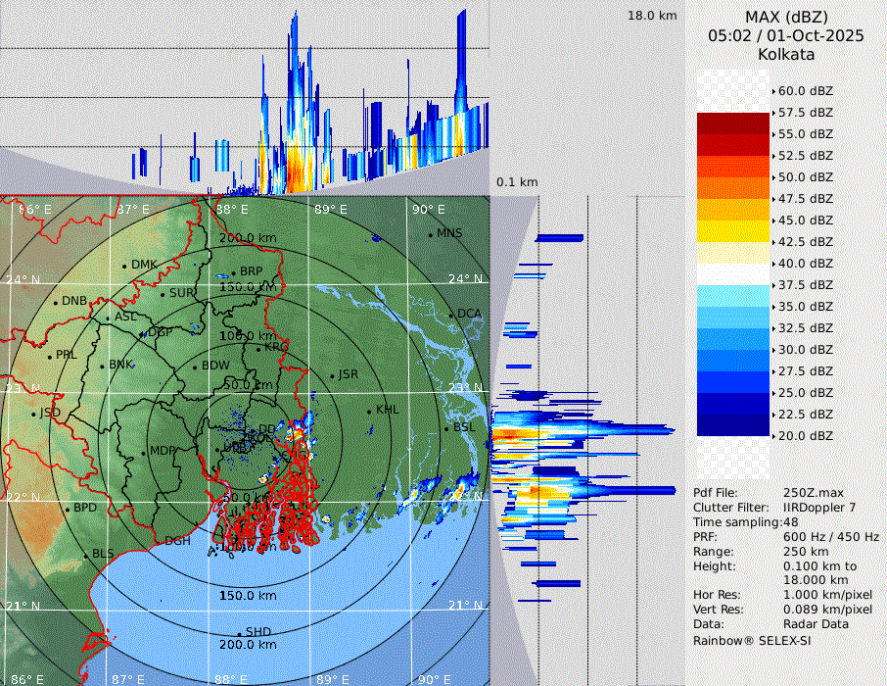Click the light cyan swatch below 37.5 dBZ
This screenshot has height=686, width=887.
click(x=732, y=296)
